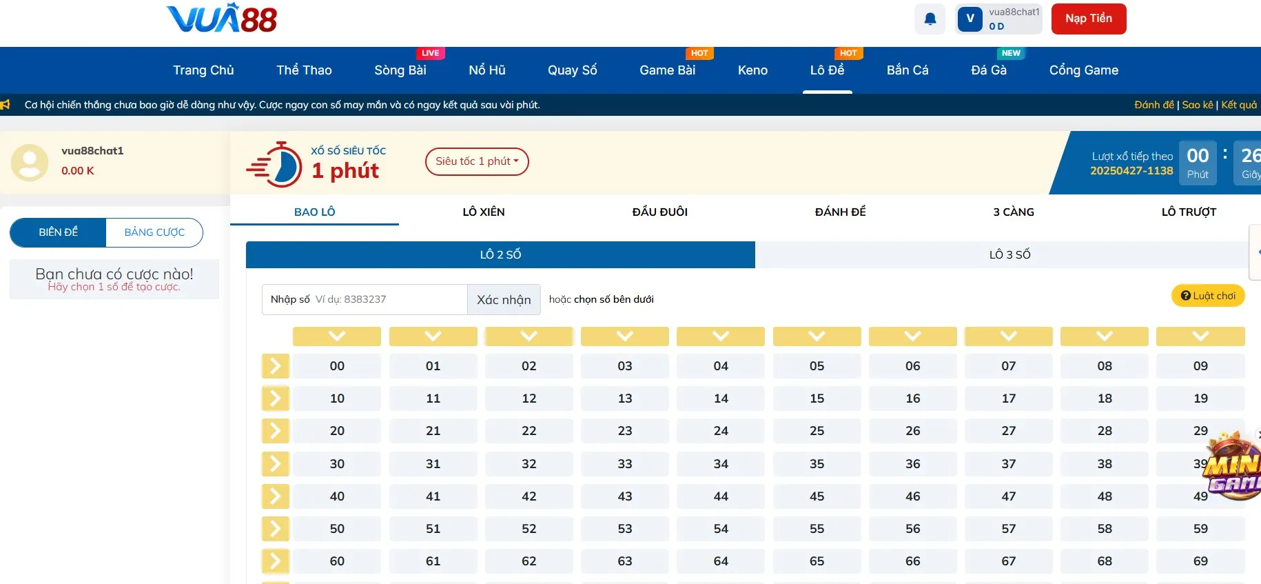Click the user avatar in sidebar
This screenshot has height=584, width=1261.
click(30, 162)
